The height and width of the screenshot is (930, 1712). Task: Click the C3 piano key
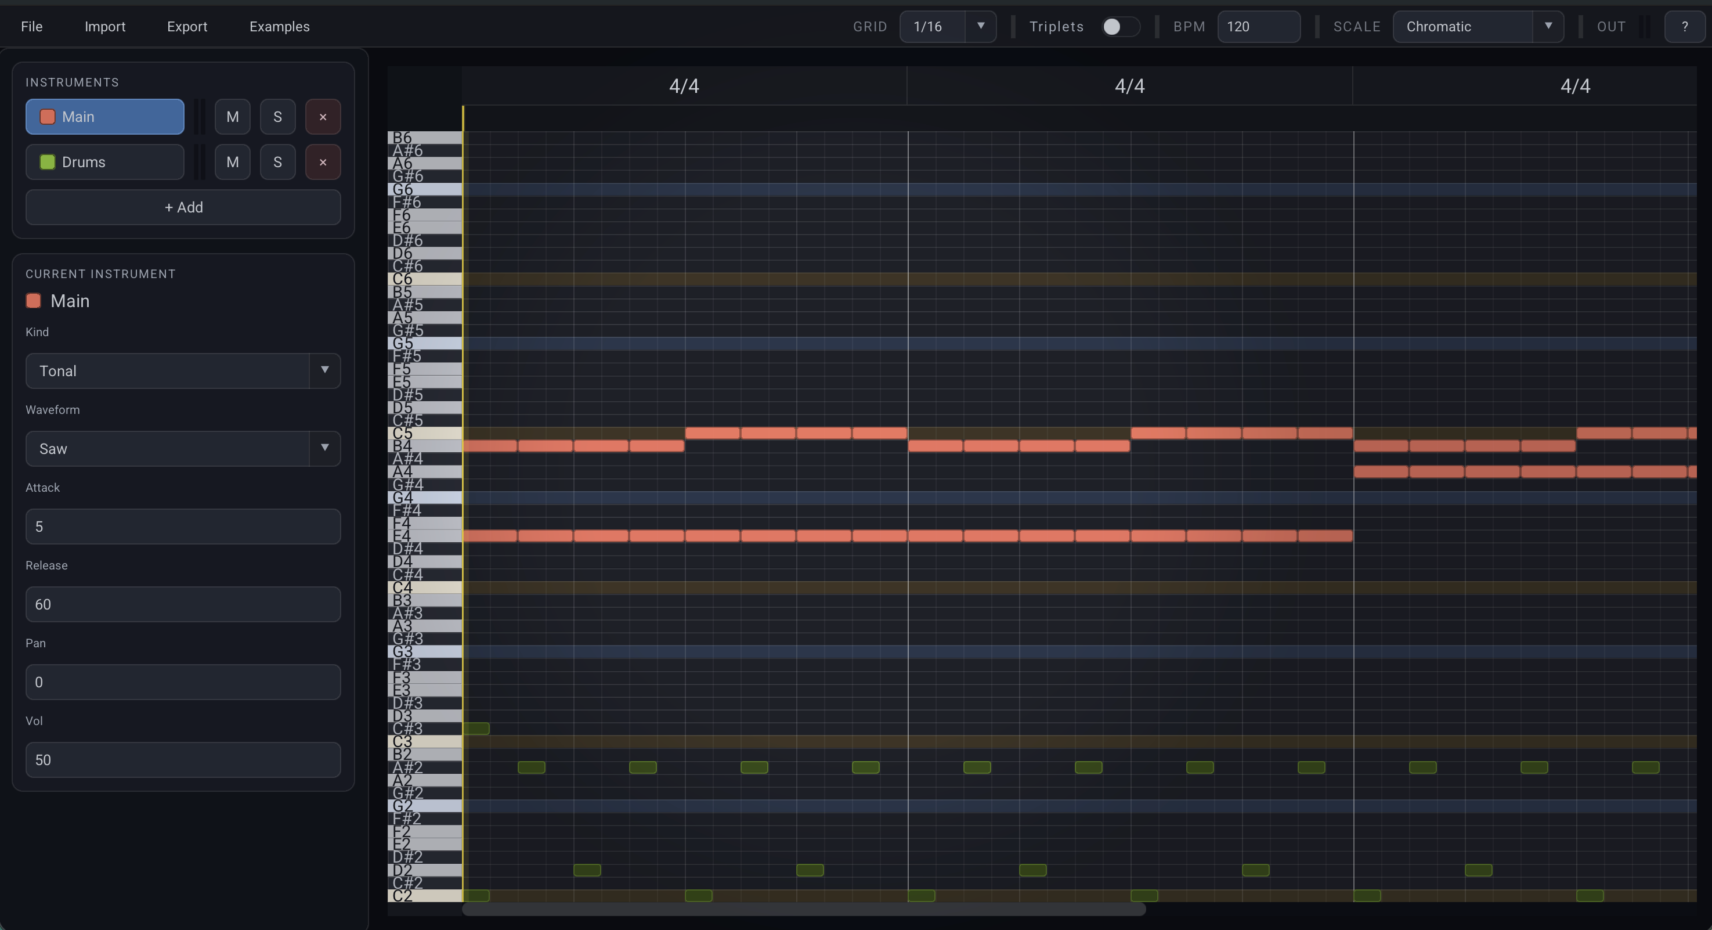tap(425, 742)
